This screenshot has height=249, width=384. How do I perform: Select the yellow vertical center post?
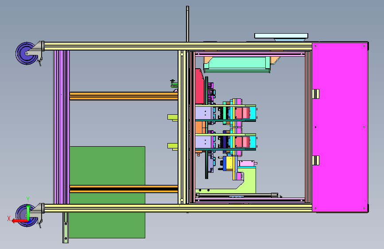click(182, 127)
